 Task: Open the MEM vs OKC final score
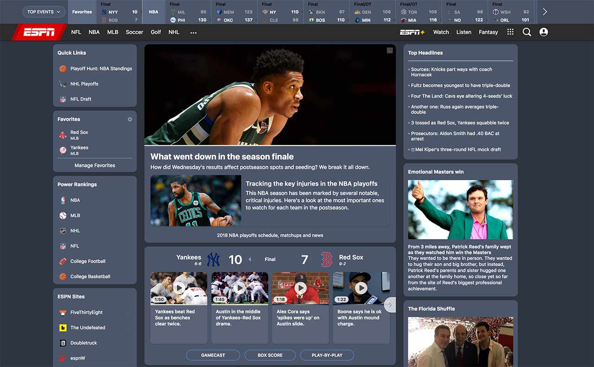point(235,12)
